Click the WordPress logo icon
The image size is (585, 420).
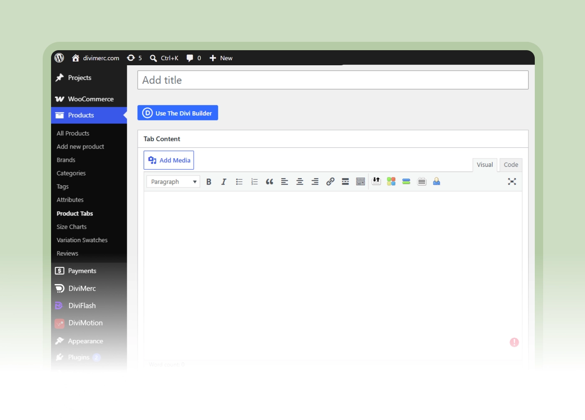pos(59,58)
